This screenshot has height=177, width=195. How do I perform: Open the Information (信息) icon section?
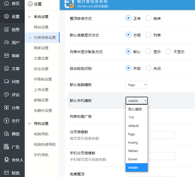click(x=7, y=29)
